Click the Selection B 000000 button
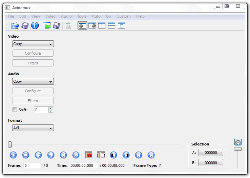The image size is (250, 178). pos(211,163)
